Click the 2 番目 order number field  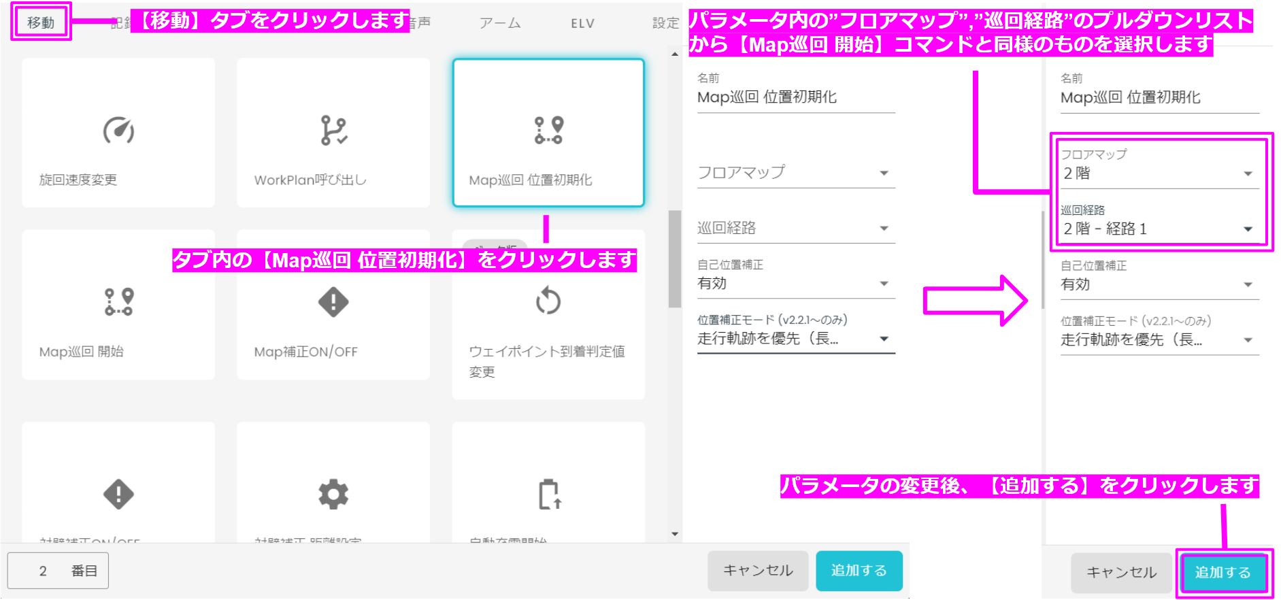click(58, 571)
